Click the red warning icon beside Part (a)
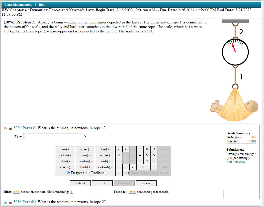Viewport: 264px width, 207px height. click(x=10, y=128)
